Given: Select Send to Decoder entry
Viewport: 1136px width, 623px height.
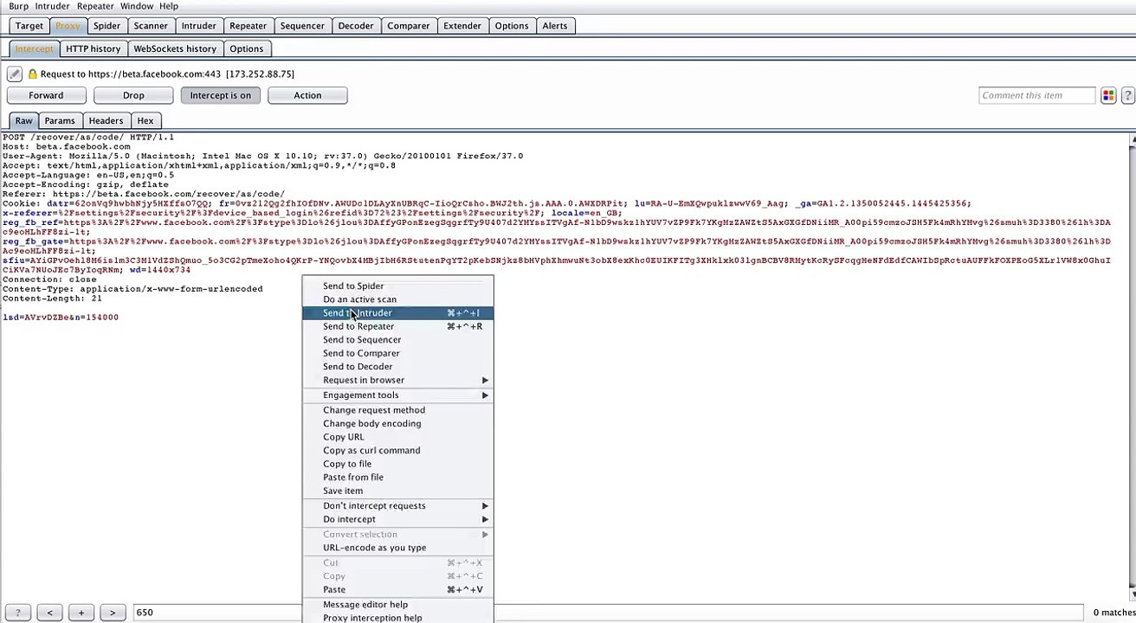Looking at the screenshot, I should 397,367.
